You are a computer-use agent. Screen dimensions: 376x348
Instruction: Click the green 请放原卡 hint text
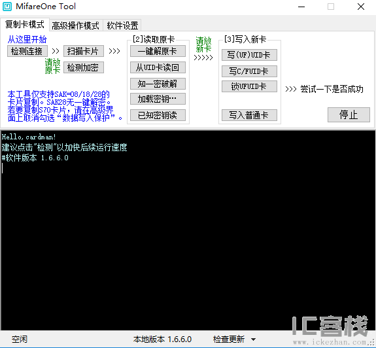(x=52, y=66)
